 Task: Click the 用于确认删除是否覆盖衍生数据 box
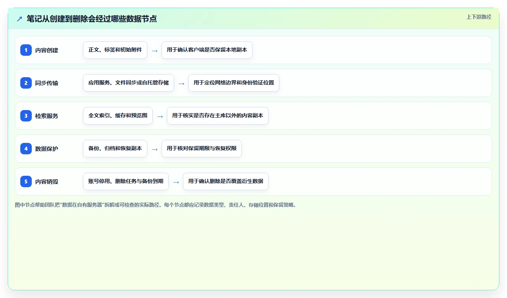(226, 181)
